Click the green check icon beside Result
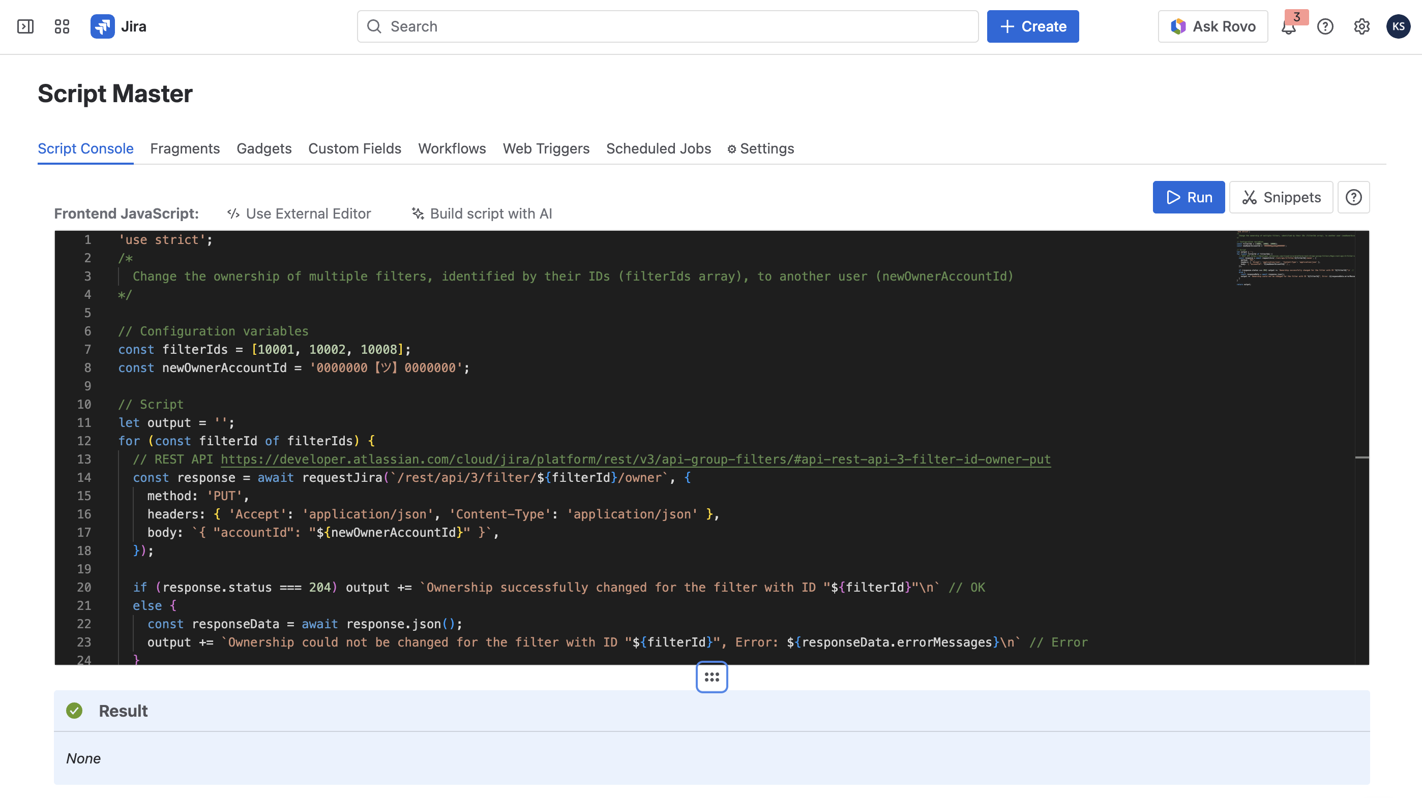 point(74,710)
